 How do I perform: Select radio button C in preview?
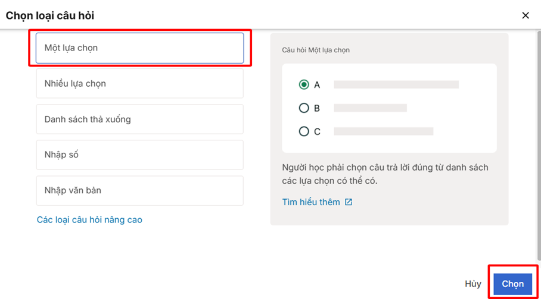[304, 131]
